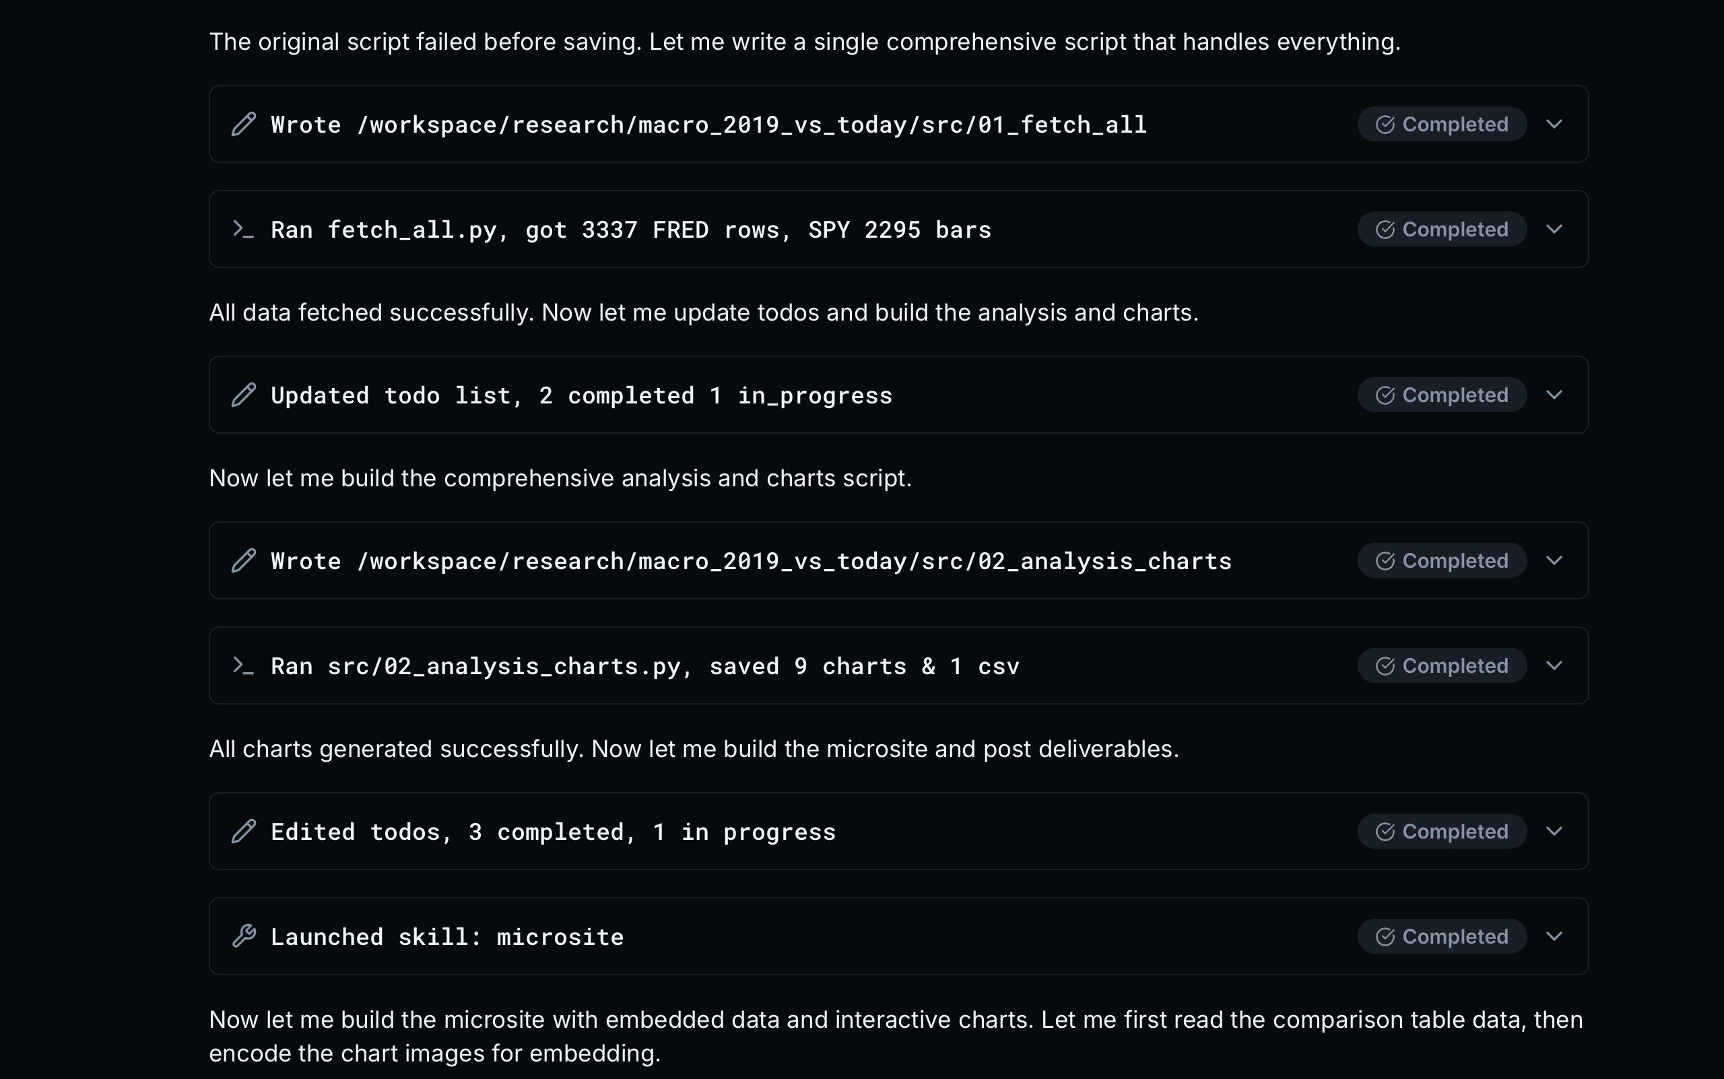The height and width of the screenshot is (1079, 1724).
Task: Click Completed badge on Ran fetch_all.py row
Action: coord(1441,229)
